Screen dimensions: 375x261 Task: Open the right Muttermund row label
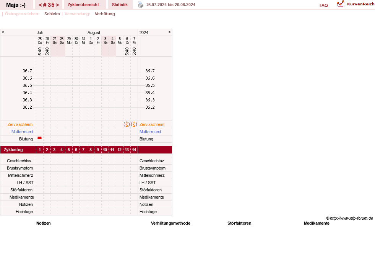(150, 132)
